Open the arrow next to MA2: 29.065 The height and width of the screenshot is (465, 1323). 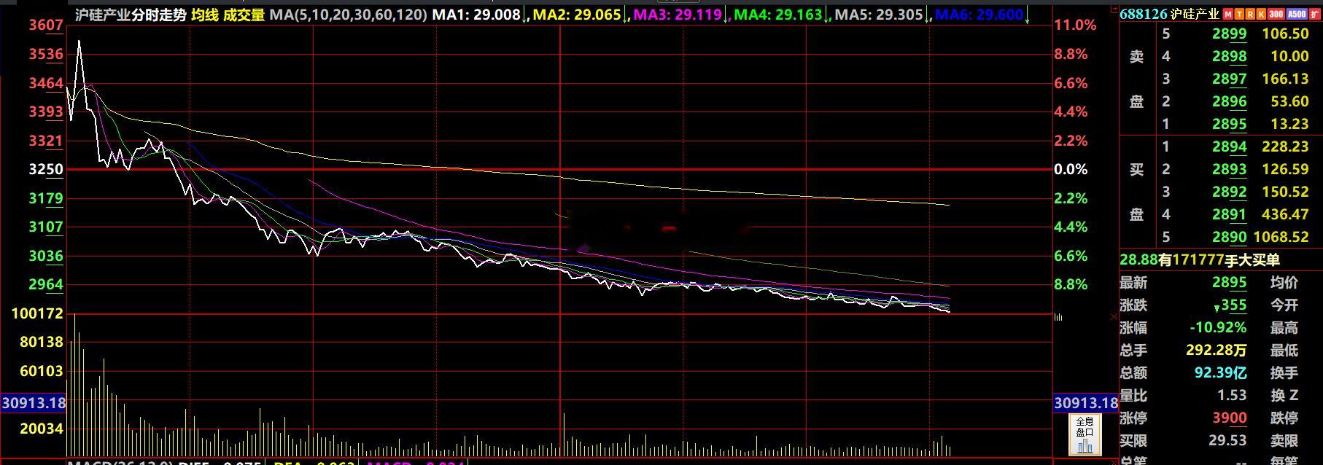pos(624,15)
